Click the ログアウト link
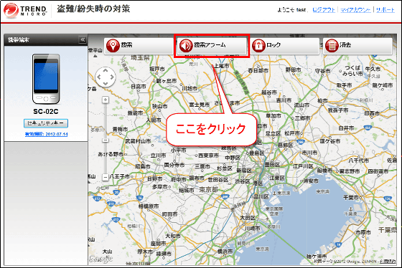402x268 pixels. click(324, 10)
